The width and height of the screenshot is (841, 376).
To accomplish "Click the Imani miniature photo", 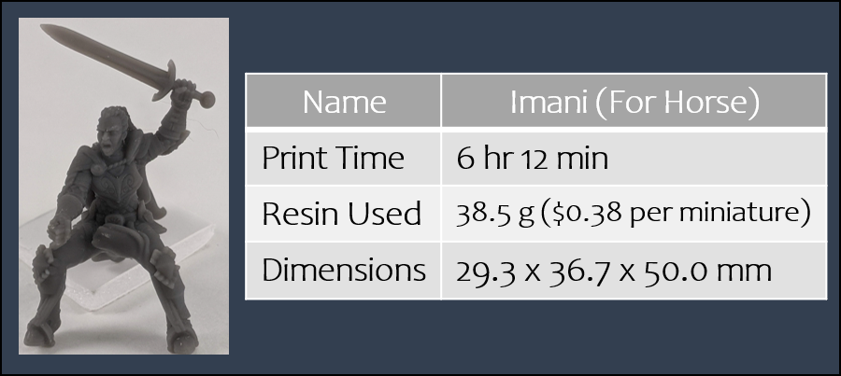I will [x=124, y=187].
